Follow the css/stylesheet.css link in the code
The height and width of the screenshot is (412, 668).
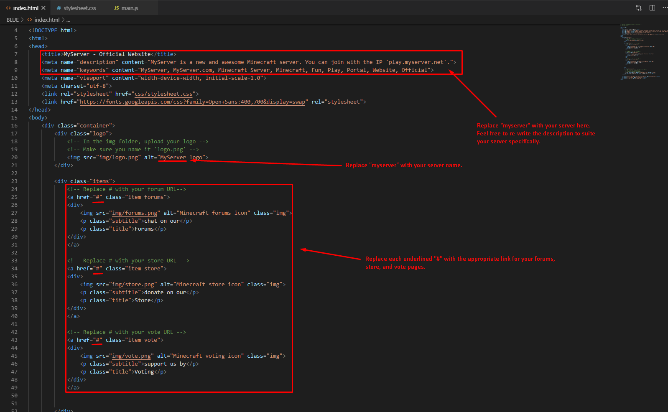[x=163, y=94]
